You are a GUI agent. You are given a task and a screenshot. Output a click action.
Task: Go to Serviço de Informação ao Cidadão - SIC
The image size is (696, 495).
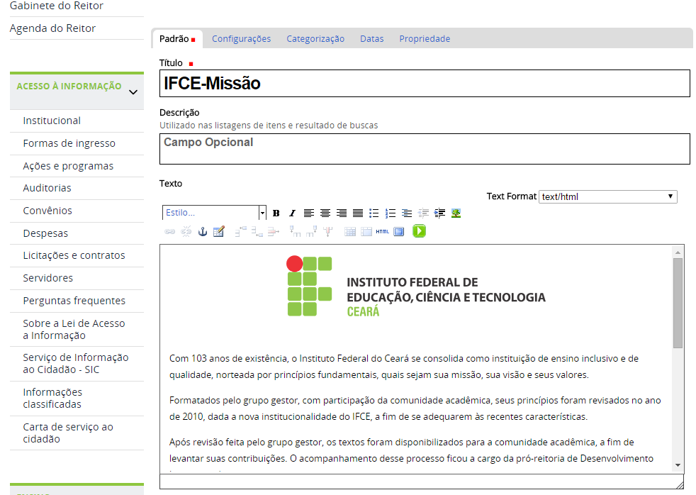pos(75,364)
